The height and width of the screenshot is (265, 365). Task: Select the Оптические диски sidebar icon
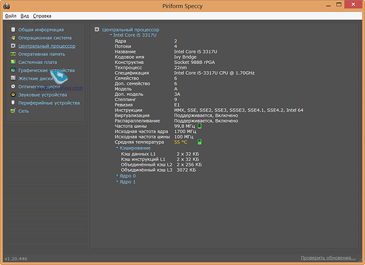pyautogui.click(x=13, y=86)
